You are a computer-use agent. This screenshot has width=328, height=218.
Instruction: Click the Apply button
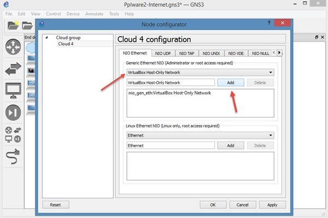pyautogui.click(x=272, y=205)
